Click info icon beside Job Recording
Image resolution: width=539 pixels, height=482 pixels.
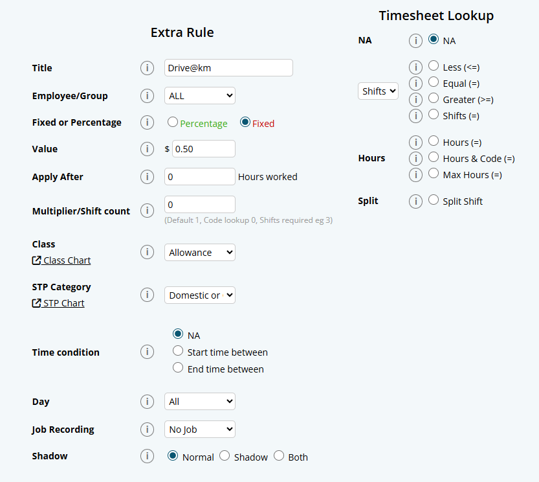click(148, 430)
